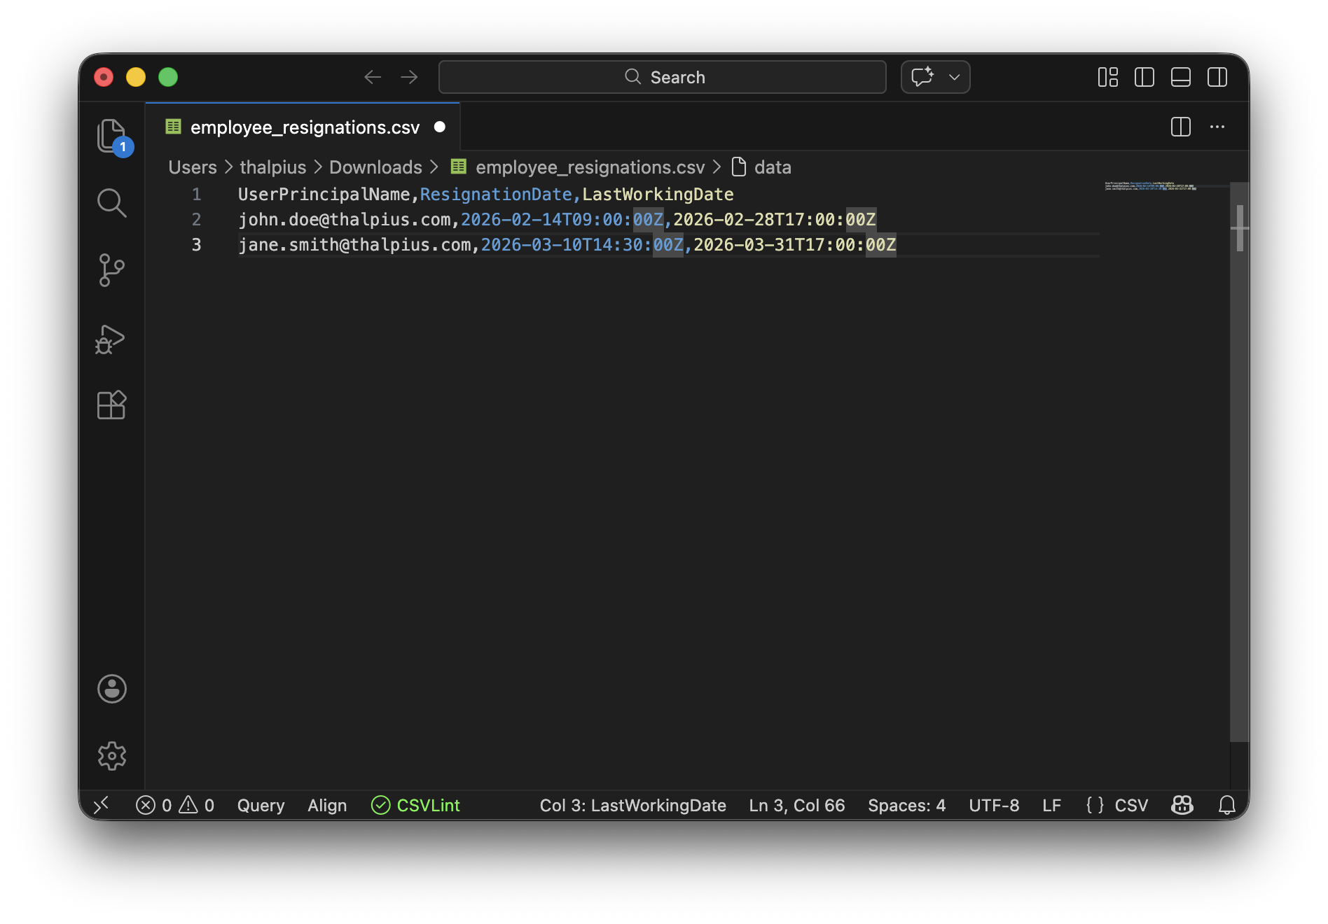
Task: Click the Query button in status bar
Action: click(x=261, y=805)
